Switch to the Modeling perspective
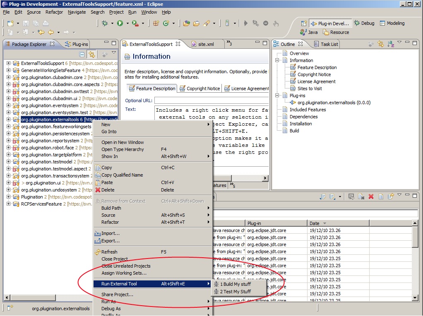This screenshot has height=316, width=423. pyautogui.click(x=392, y=23)
